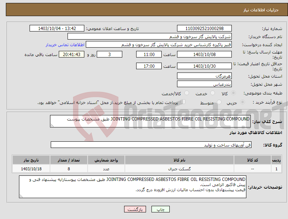Screen dimensions: 288x219
Task: Select the جزیی purchase type radio
Action: tap(242, 102)
